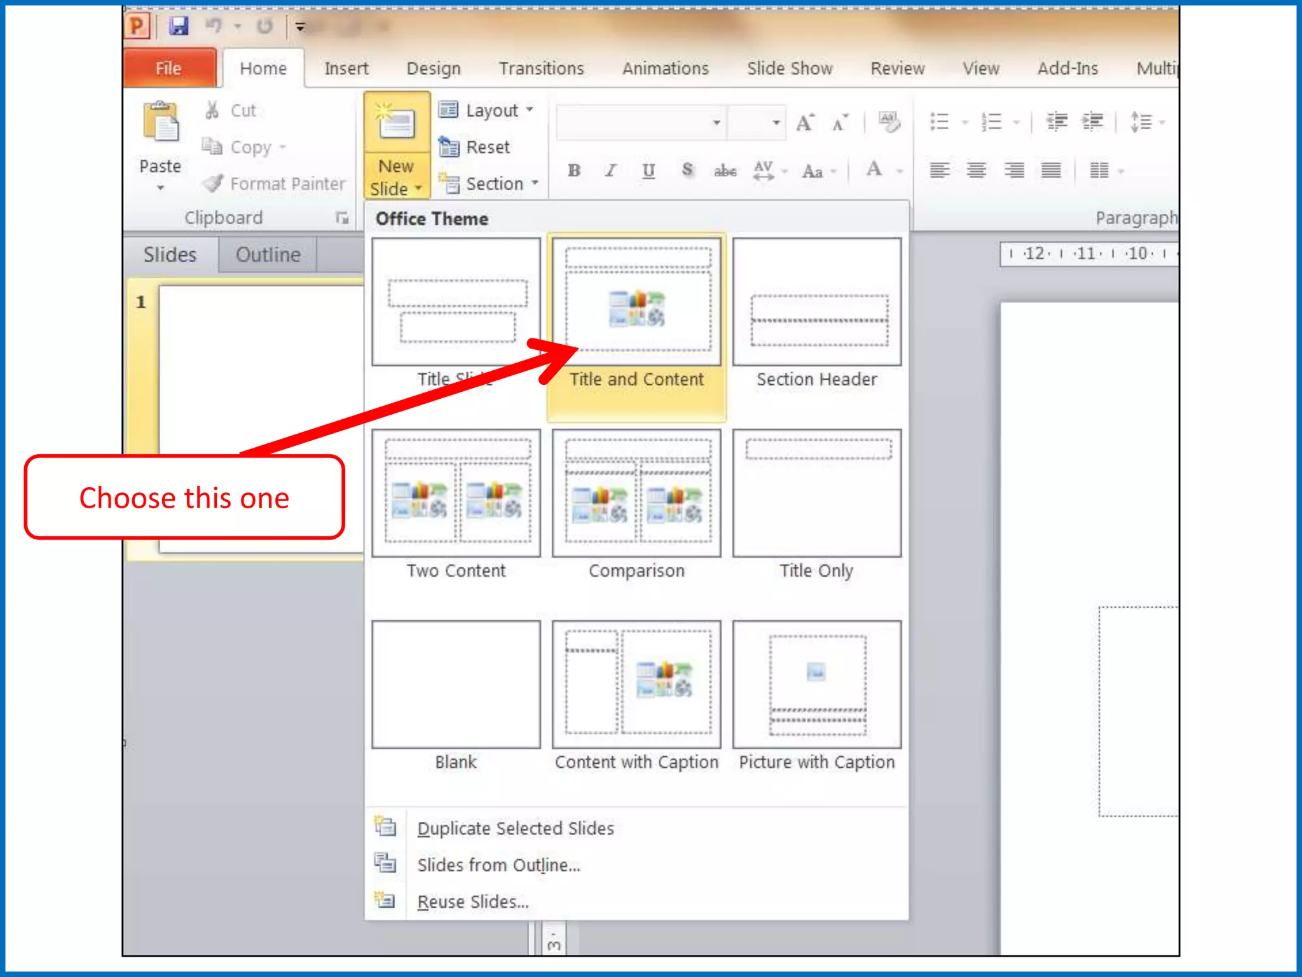Click the Increase Font Size icon
This screenshot has width=1302, height=977.
click(x=805, y=122)
